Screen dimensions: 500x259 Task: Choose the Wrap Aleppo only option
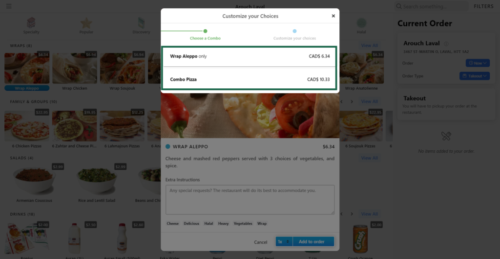click(250, 57)
